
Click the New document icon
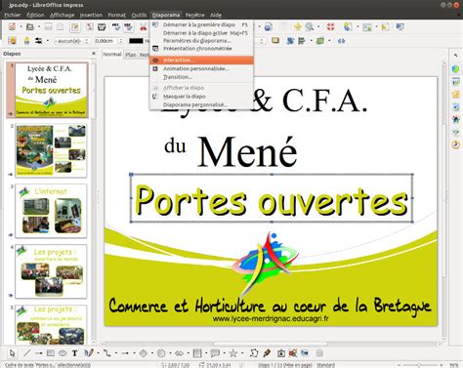coord(12,27)
